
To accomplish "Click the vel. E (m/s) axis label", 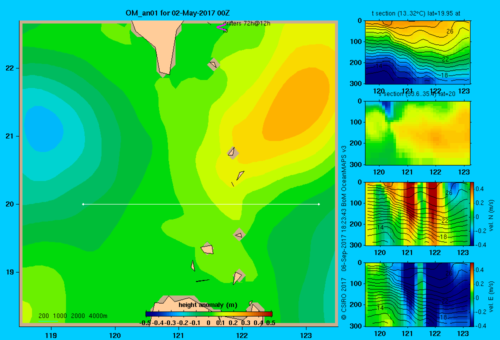I will [x=491, y=296].
